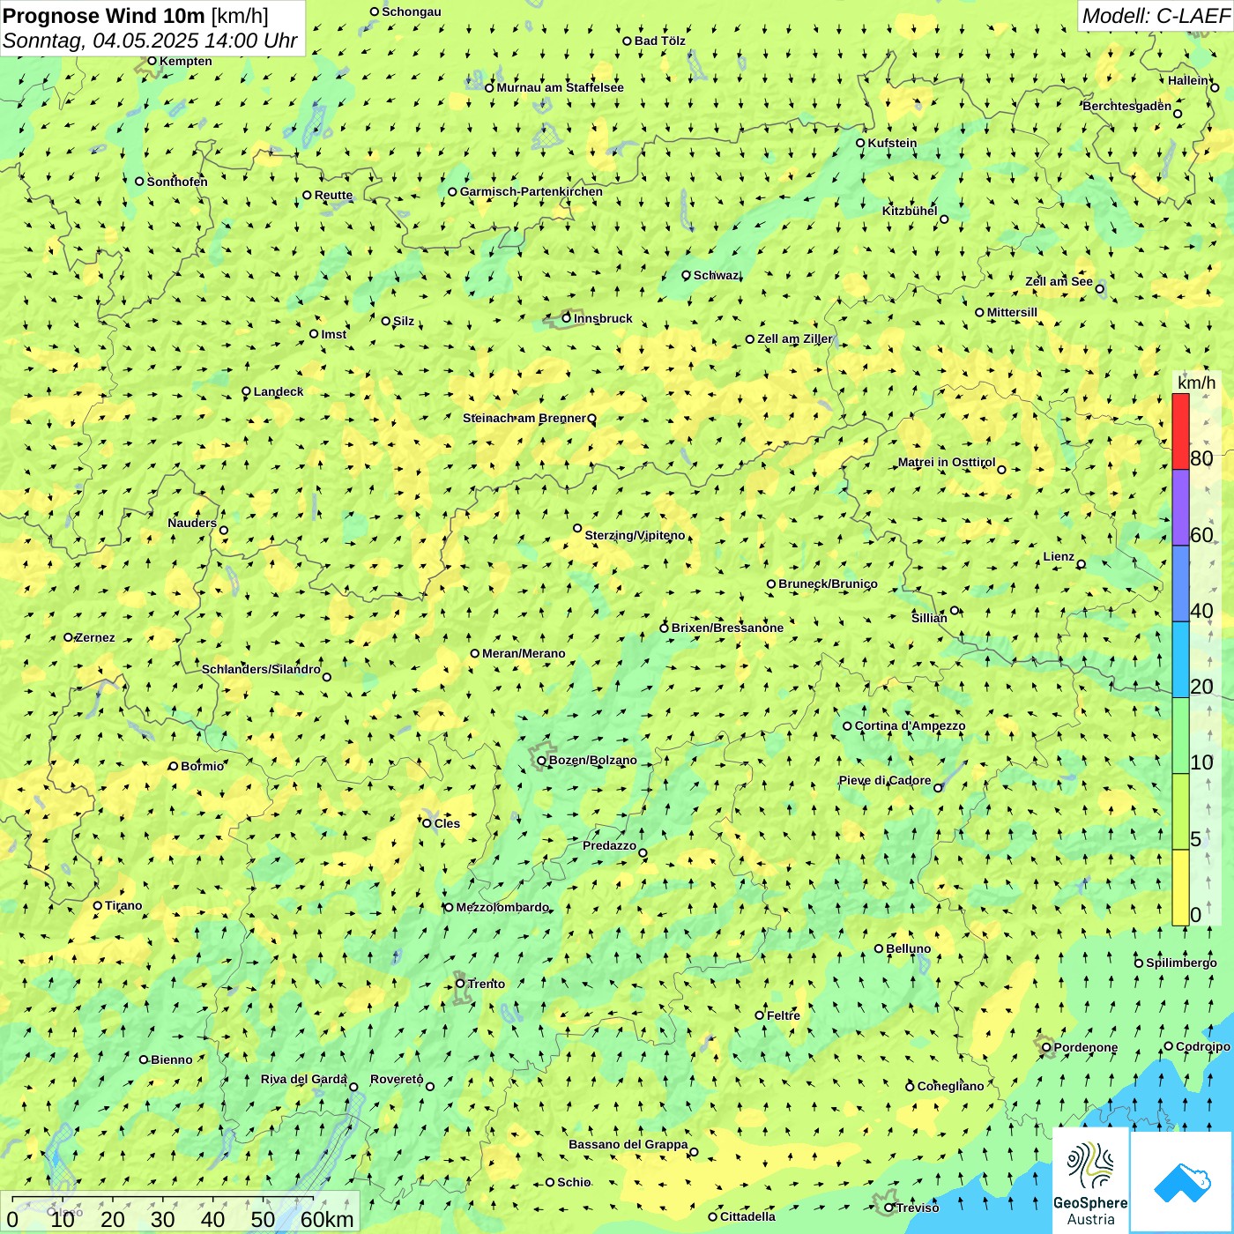Select the Steinach am Brenner label
Viewport: 1234px width, 1234px height.
pos(524,418)
